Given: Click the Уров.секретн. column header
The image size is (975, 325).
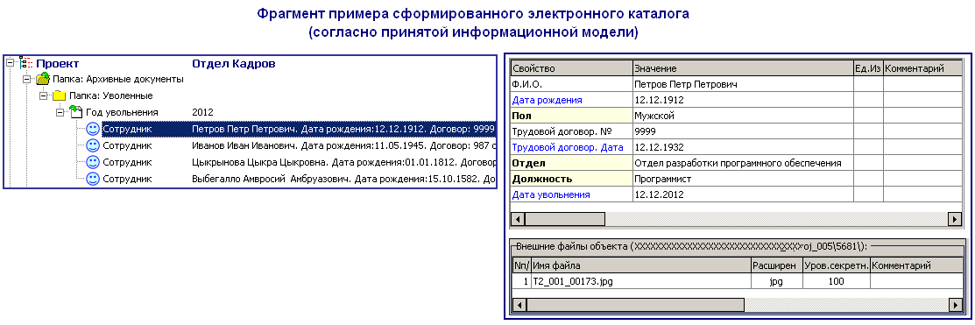Looking at the screenshot, I should (837, 265).
